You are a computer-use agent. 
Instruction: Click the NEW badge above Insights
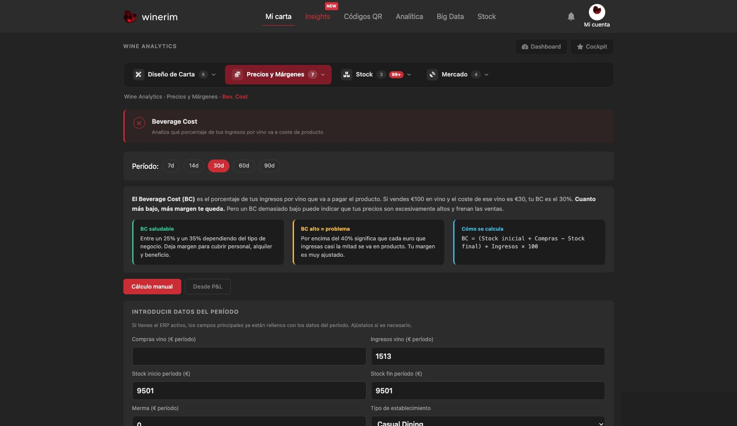click(x=332, y=6)
